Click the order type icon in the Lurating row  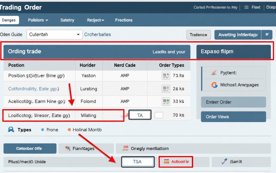pyautogui.click(x=166, y=89)
